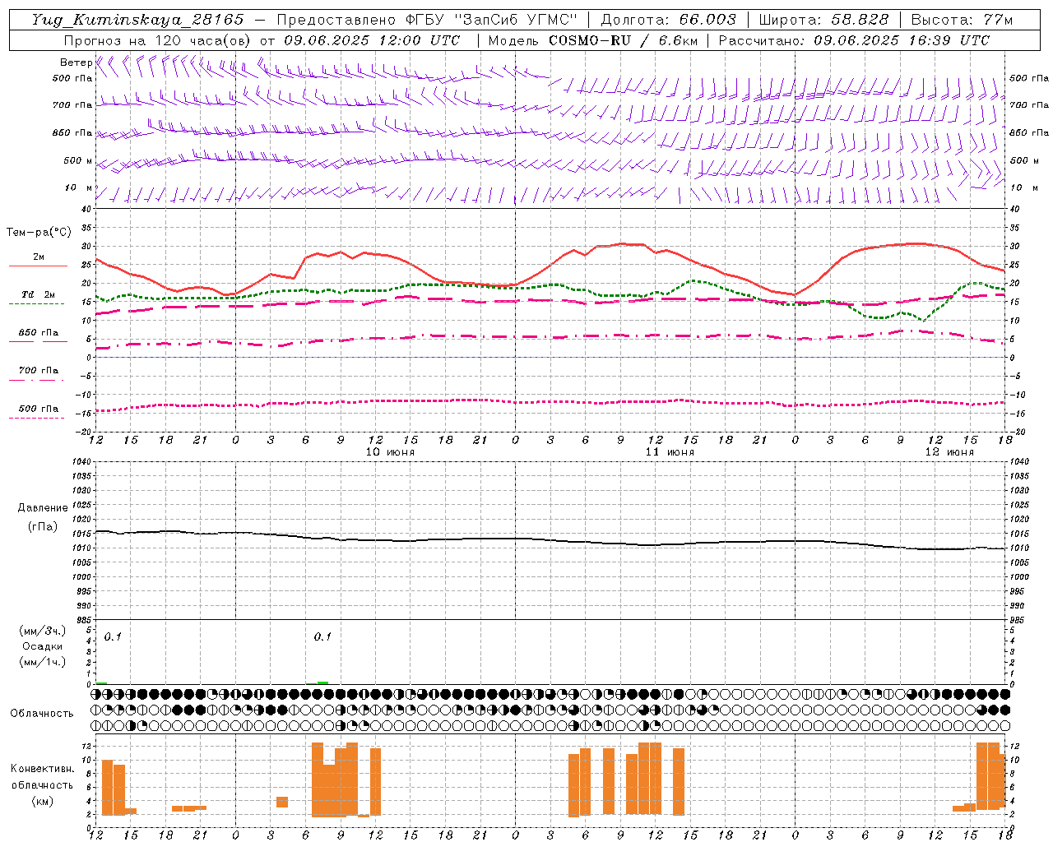Image resolution: width=1053 pixels, height=842 pixels.
Task: Click the Тем-ра(°C) temperature panel label
Action: [x=39, y=233]
